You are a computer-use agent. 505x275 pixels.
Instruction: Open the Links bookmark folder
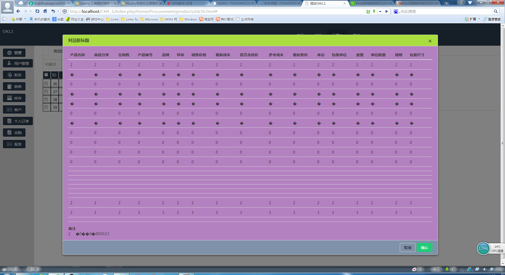112,19
